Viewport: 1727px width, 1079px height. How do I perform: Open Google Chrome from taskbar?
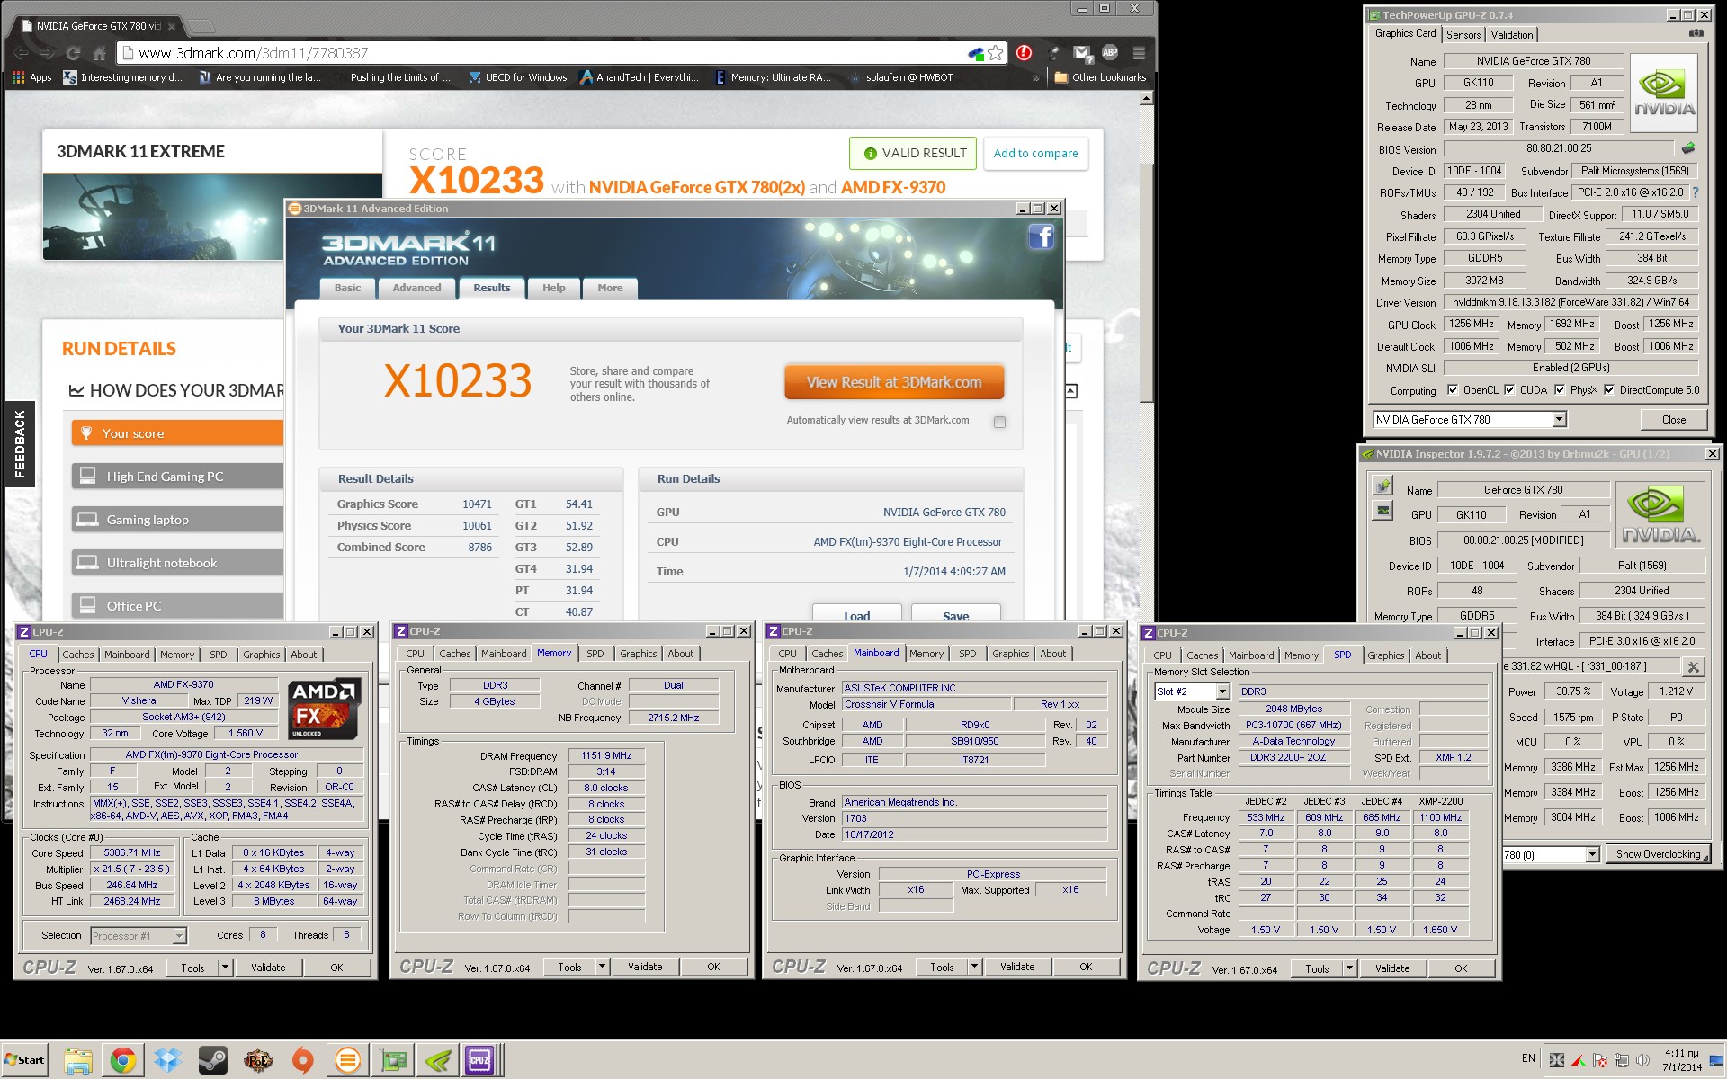tap(123, 1061)
